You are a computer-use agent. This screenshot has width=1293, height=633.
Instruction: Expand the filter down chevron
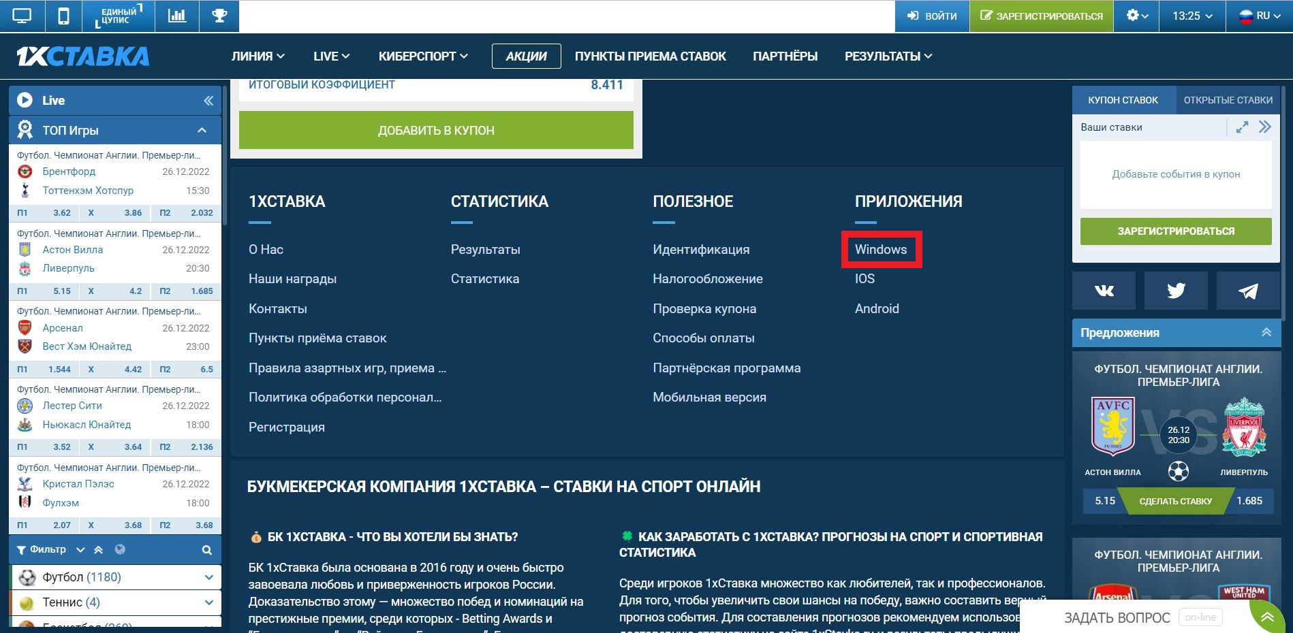coord(80,550)
